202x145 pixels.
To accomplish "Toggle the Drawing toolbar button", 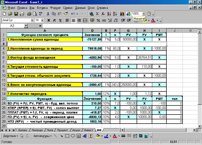I will point(128,14).
